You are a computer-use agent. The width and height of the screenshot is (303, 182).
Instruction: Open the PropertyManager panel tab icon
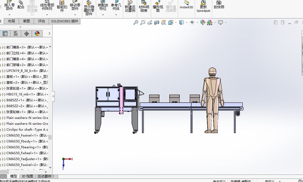(x=5, y=34)
